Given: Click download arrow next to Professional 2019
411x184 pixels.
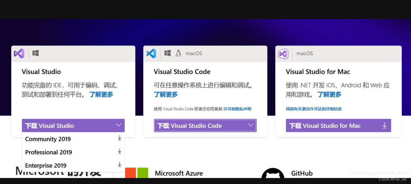Looking at the screenshot, I should click(119, 151).
